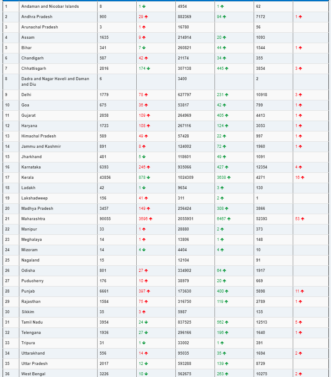Click the green up arrow beside West Bengal's 263
This screenshot has width=331, height=377.
(x=227, y=374)
